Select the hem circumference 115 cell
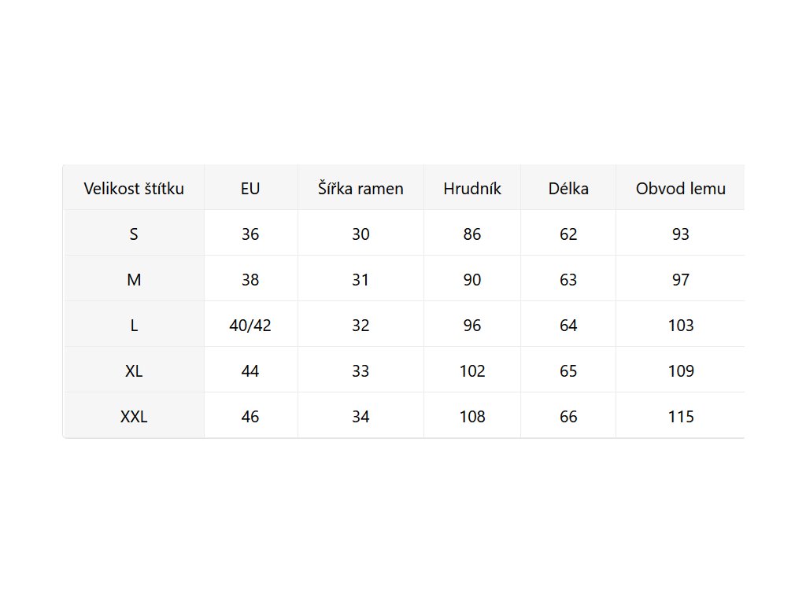This screenshot has width=806, height=604. pyautogui.click(x=680, y=417)
